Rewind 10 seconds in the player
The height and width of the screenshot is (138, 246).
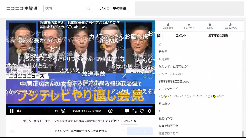coord(63,111)
